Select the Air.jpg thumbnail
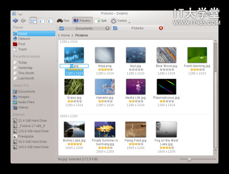Image resolution: width=229 pixels, height=174 pixels. pyautogui.click(x=74, y=55)
